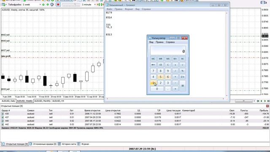
Task: Click chart scroll-to-start arrow icon
Action: pyautogui.click(x=258, y=101)
